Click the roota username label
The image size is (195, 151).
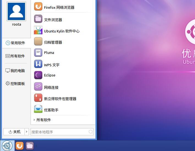[x=17, y=24]
